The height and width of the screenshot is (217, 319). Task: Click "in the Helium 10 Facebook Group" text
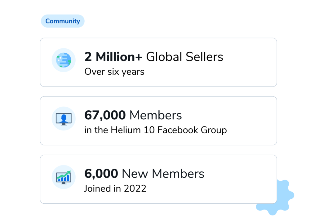point(155,130)
